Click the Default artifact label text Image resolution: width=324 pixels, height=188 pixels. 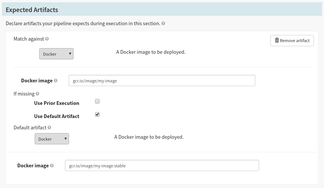(x=30, y=127)
